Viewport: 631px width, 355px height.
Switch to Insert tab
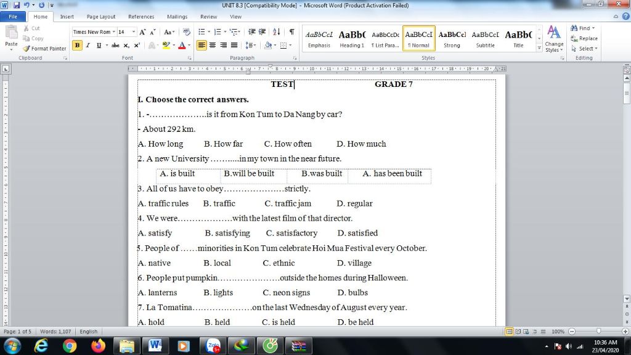click(x=67, y=17)
